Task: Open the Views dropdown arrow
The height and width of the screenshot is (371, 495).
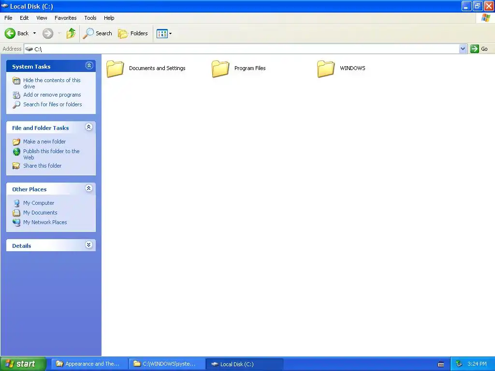Action: click(171, 33)
